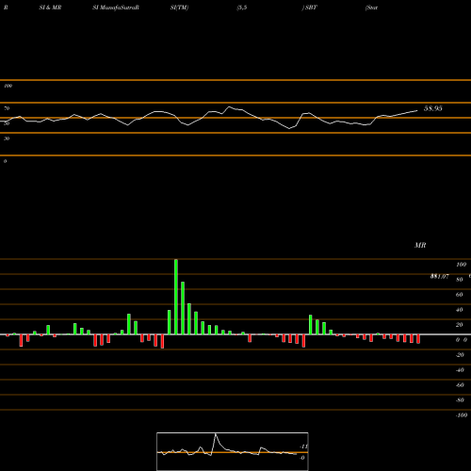Click the MR panel title label

[420, 245]
